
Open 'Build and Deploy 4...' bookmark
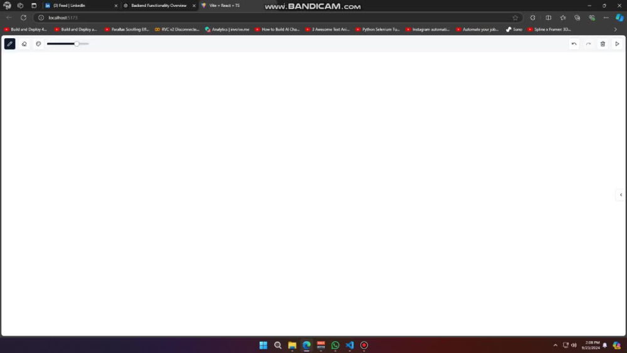click(x=26, y=29)
